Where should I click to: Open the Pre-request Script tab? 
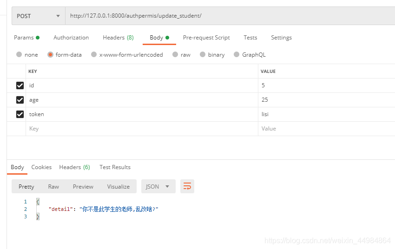tap(206, 38)
